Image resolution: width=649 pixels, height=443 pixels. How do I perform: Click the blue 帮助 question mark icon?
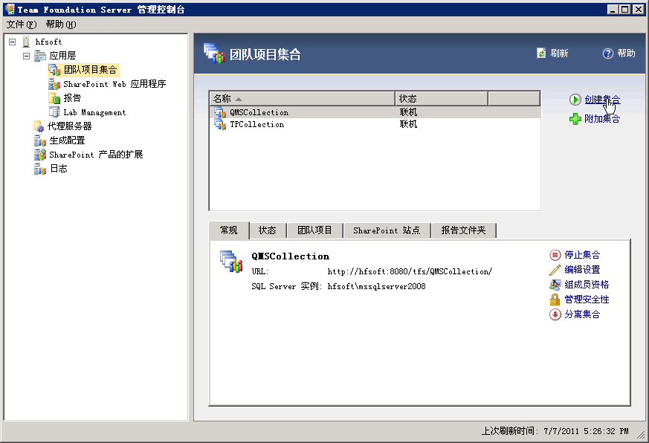[607, 54]
